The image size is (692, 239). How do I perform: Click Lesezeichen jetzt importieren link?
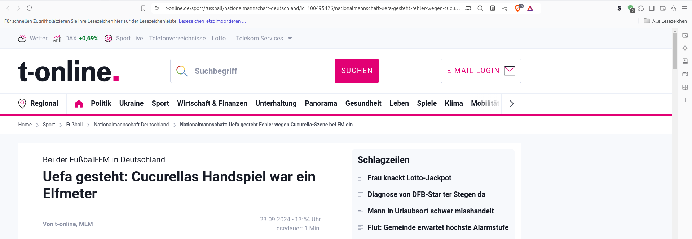212,21
